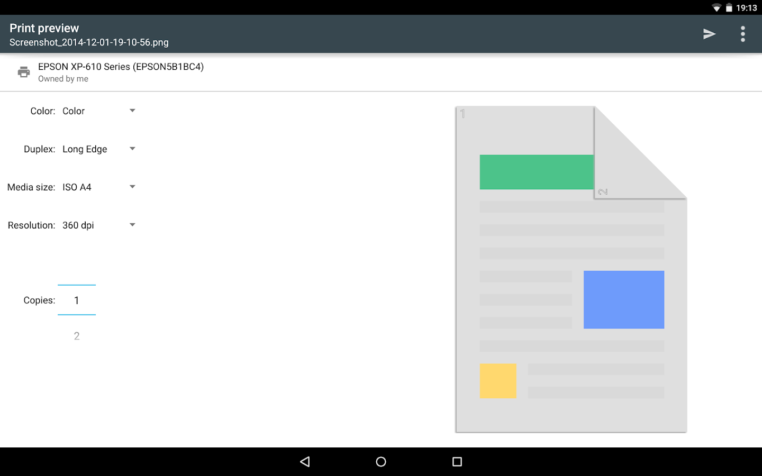Tap the 'ISO A4' media size value

point(77,187)
